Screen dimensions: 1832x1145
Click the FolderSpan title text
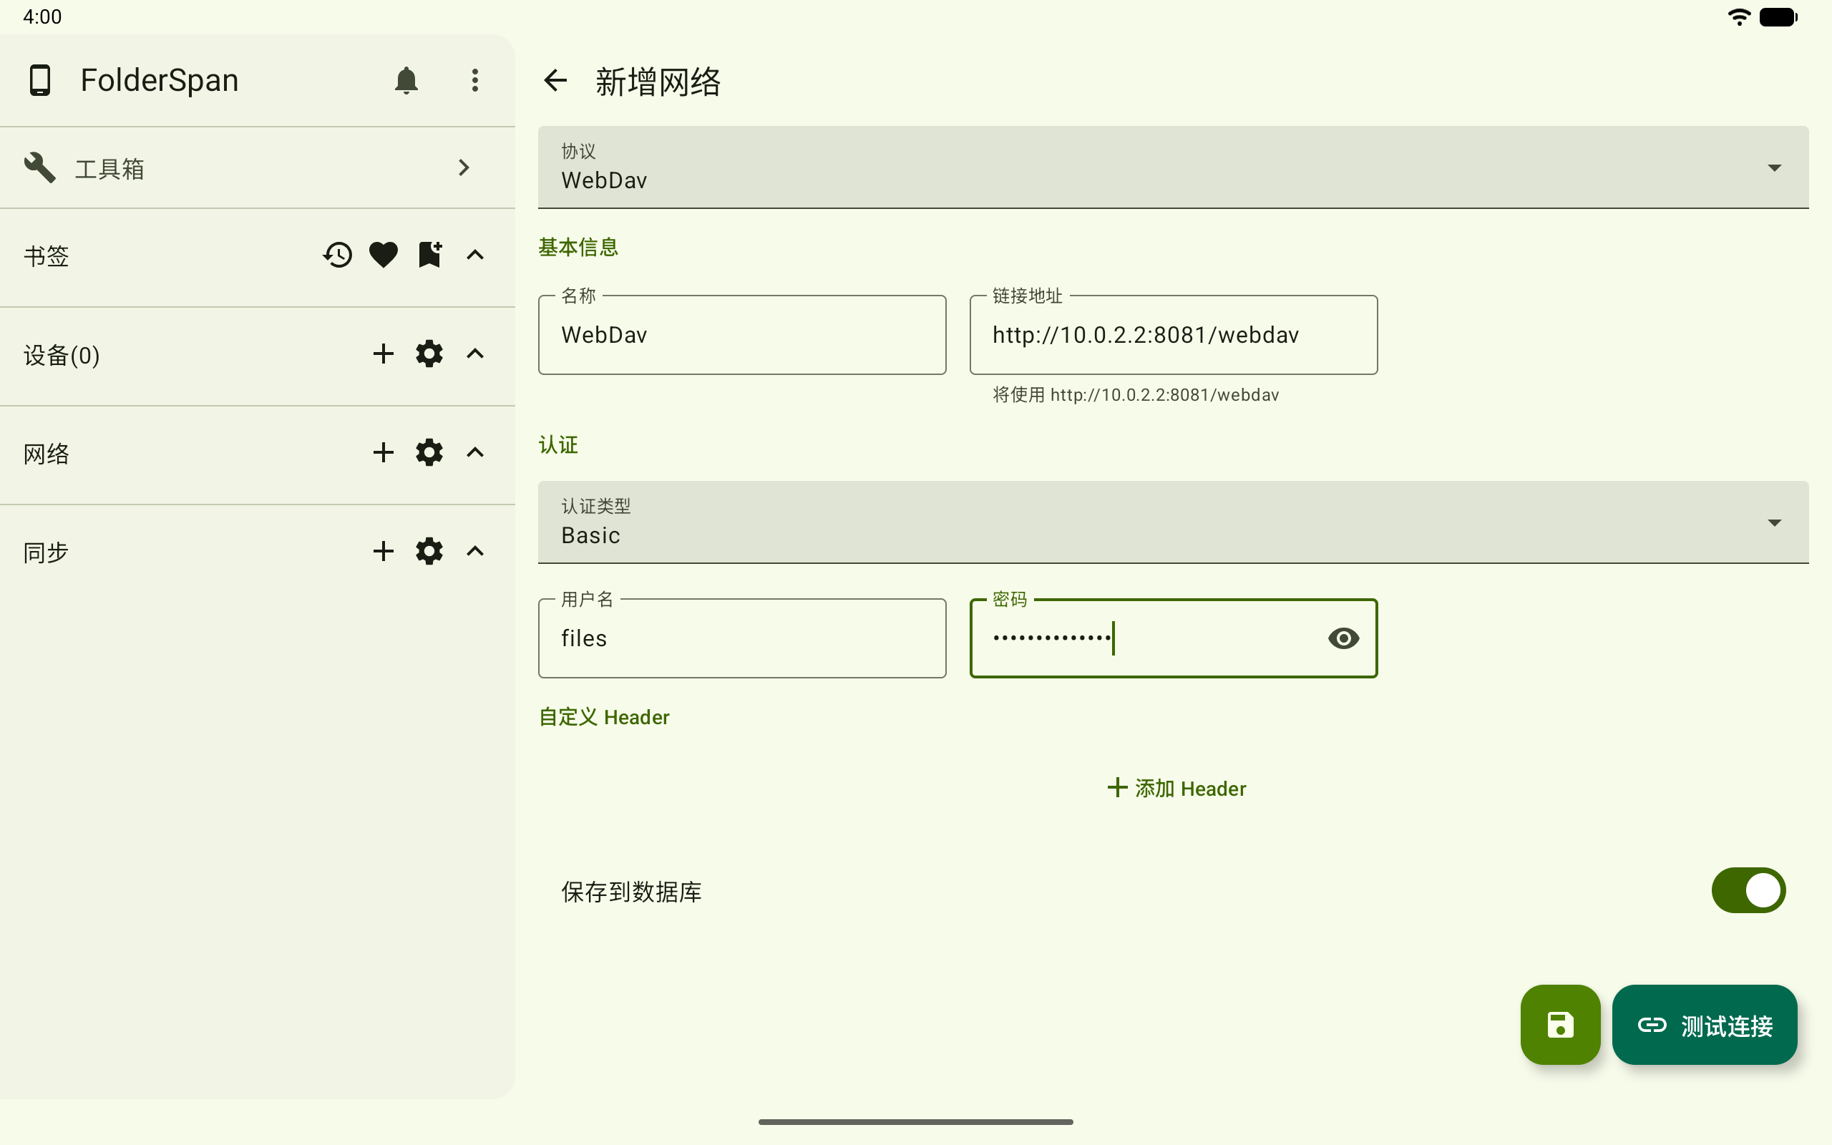[x=160, y=80]
